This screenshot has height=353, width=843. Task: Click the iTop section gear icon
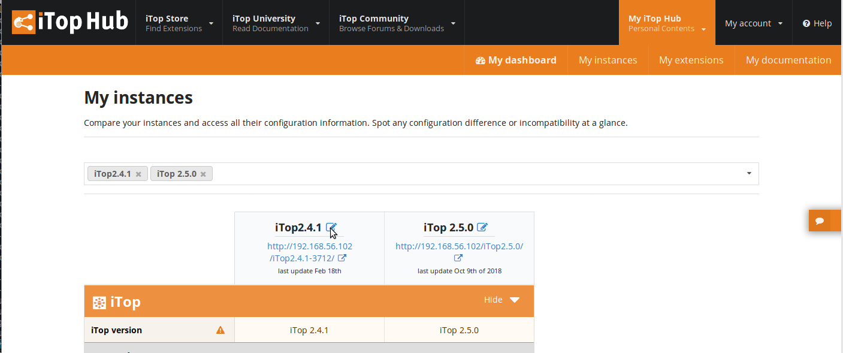[x=99, y=302]
